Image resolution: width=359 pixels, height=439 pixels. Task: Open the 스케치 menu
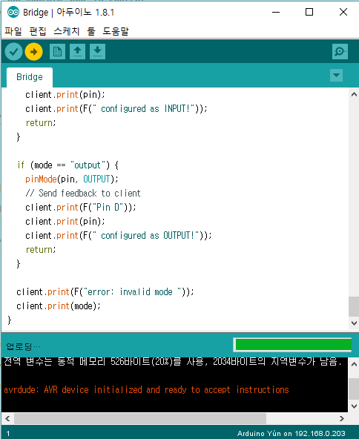(67, 31)
